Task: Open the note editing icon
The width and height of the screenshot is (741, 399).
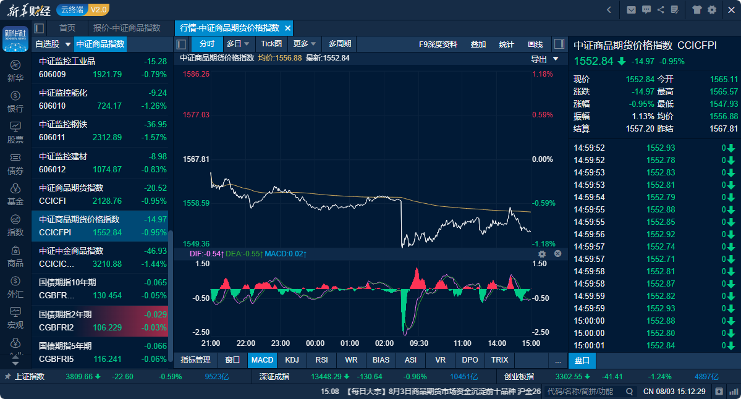Action: click(x=674, y=9)
